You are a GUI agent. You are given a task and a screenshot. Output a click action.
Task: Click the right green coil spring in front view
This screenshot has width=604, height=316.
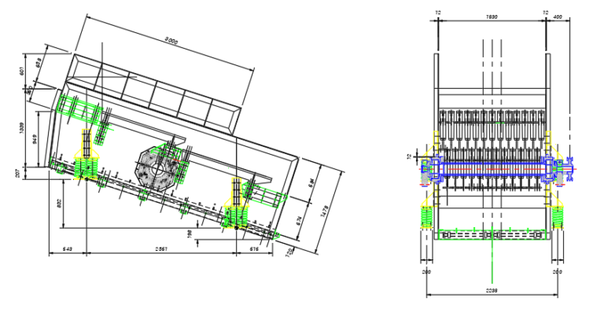[x=557, y=214]
